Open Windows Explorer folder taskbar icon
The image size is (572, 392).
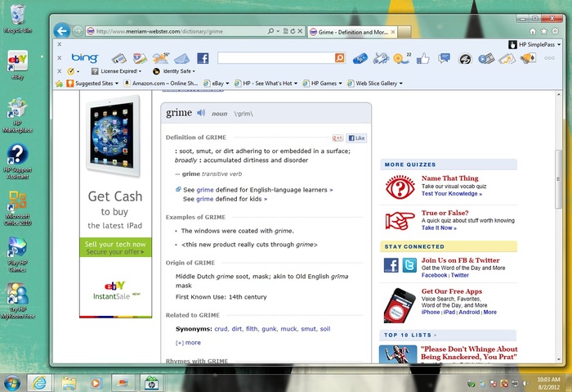tap(68, 383)
